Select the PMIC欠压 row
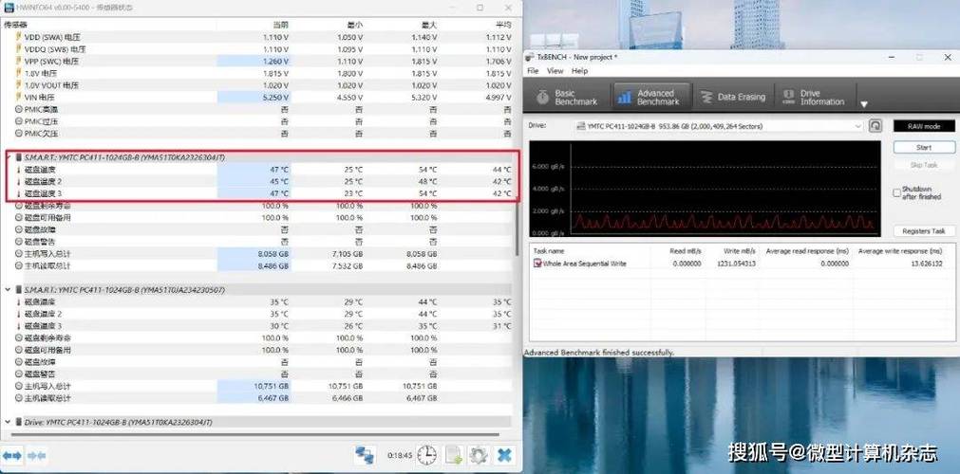Image resolution: width=960 pixels, height=474 pixels. pyautogui.click(x=257, y=134)
